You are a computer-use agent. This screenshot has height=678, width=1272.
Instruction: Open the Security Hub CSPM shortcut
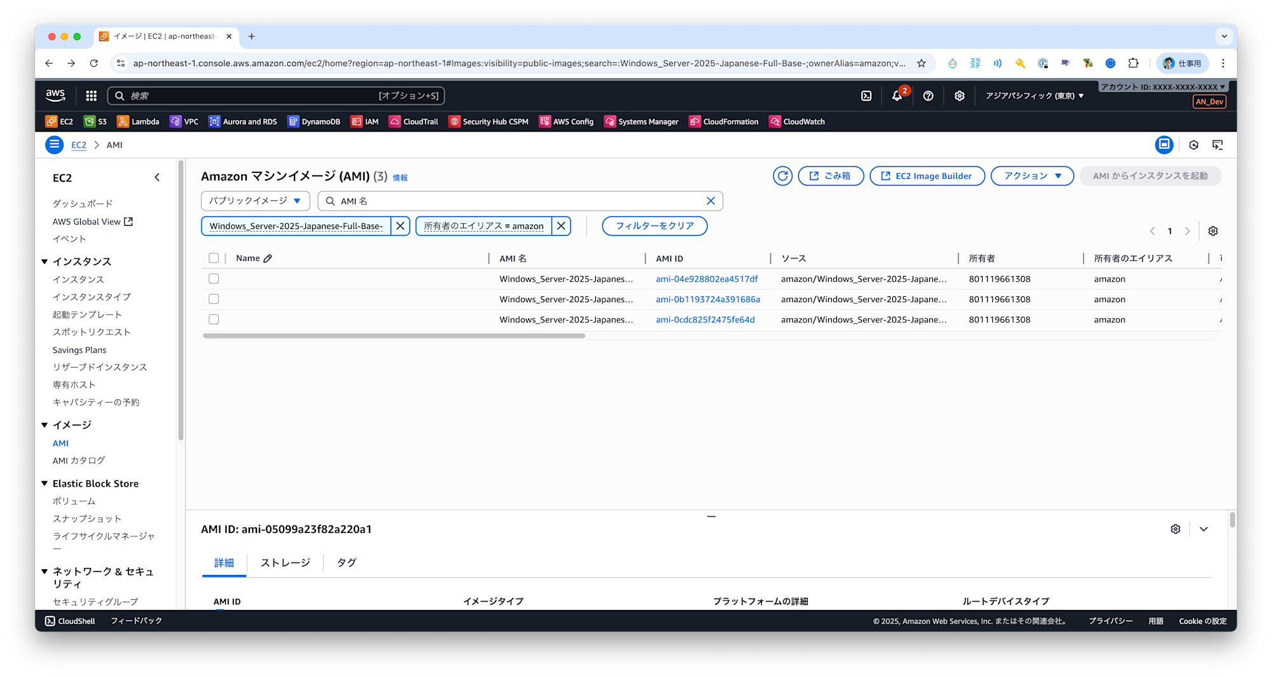click(x=488, y=121)
